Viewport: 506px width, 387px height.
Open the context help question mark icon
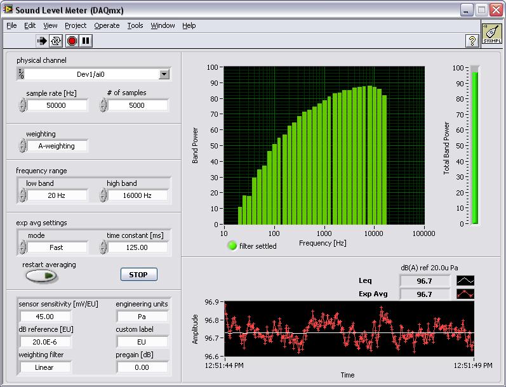pos(472,41)
